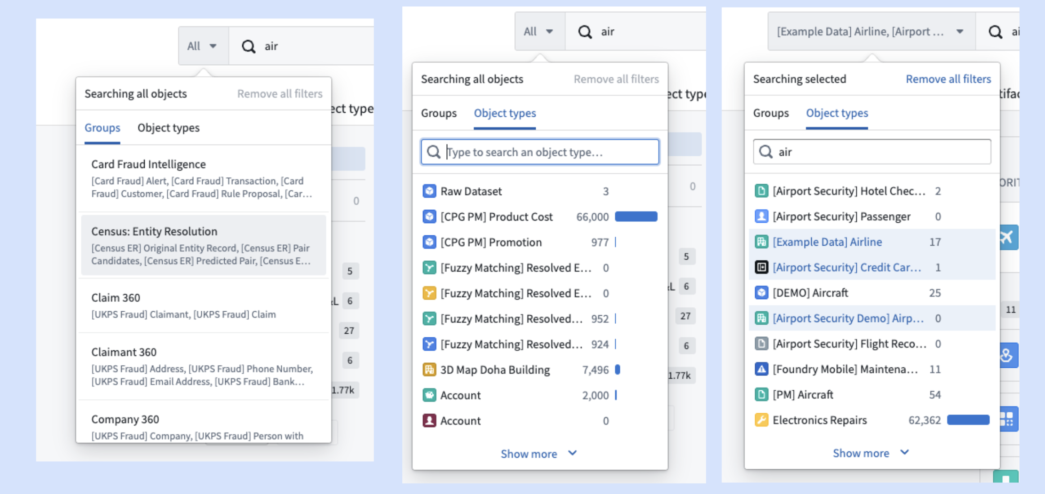The height and width of the screenshot is (494, 1045).
Task: Focus the 'Type to search an object type' field
Action: pyautogui.click(x=540, y=152)
